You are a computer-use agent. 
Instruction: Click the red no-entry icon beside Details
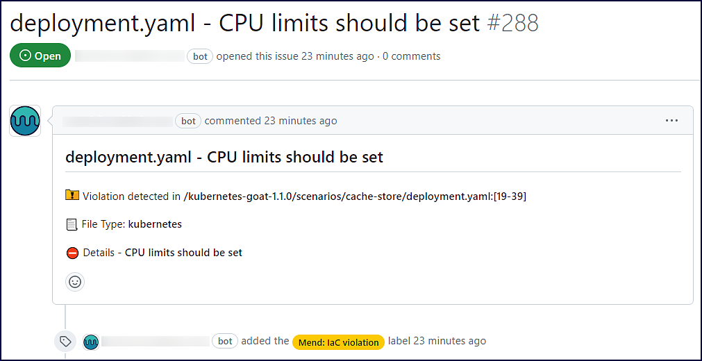pyautogui.click(x=72, y=253)
